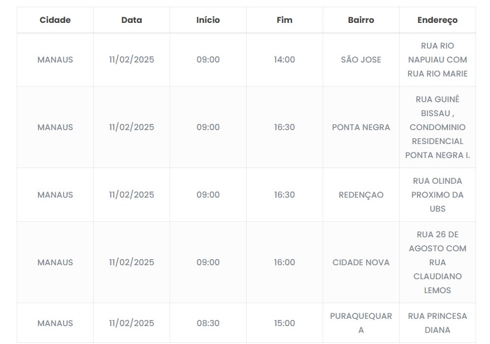Click the Início column header
The width and height of the screenshot is (490, 344).
208,20
